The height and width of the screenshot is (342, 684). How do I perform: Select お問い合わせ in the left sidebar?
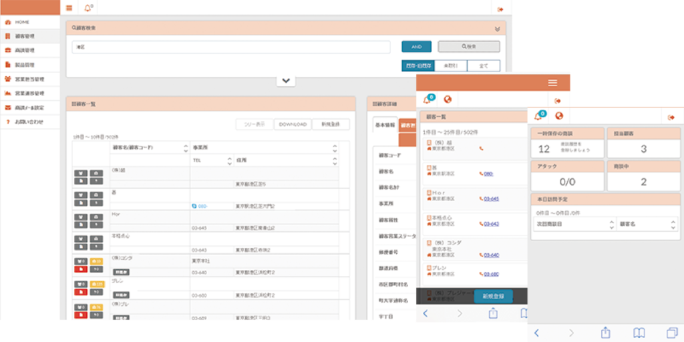point(29,122)
